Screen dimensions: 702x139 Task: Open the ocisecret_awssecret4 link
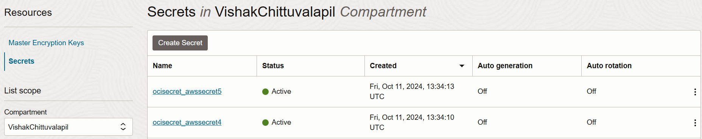[187, 122]
